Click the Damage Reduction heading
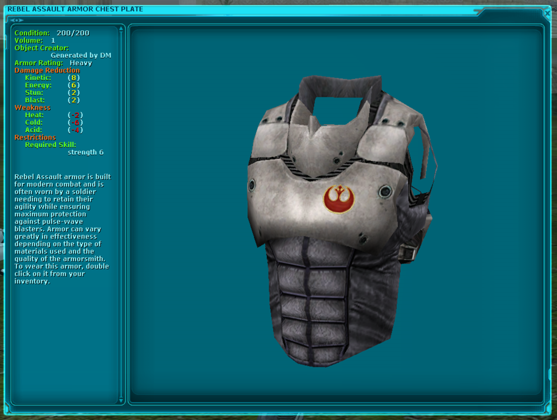Viewport: 557px width, 420px height. point(47,70)
